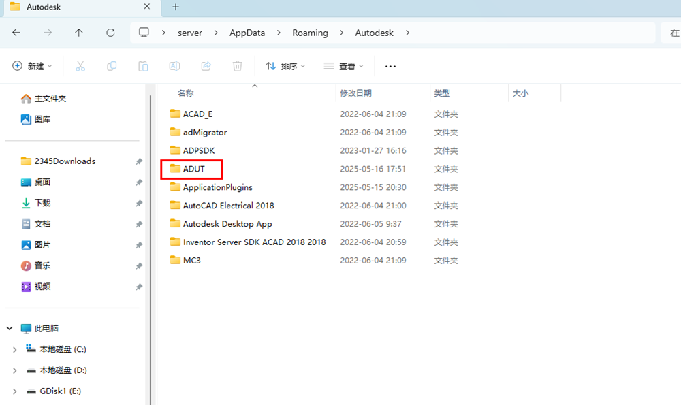Select the ADPSDK folder
The height and width of the screenshot is (405, 681).
point(193,150)
